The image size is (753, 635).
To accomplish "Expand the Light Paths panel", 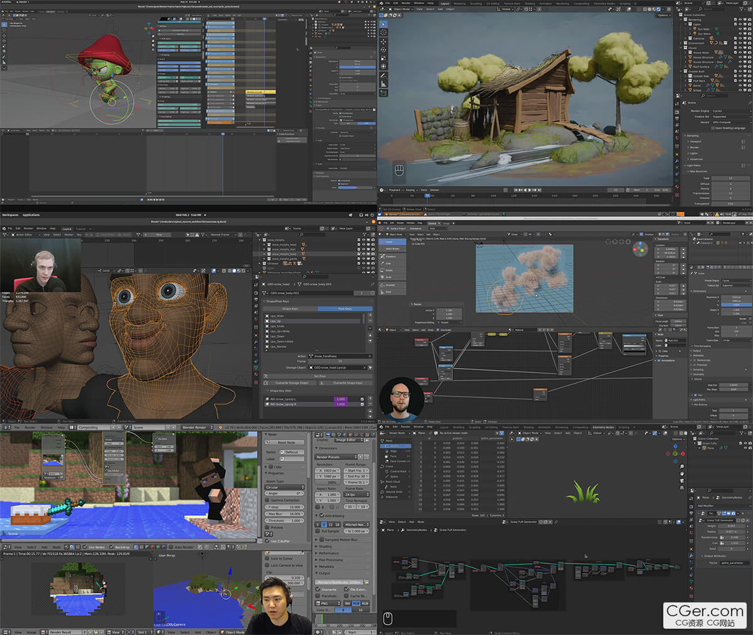I will coord(693,165).
